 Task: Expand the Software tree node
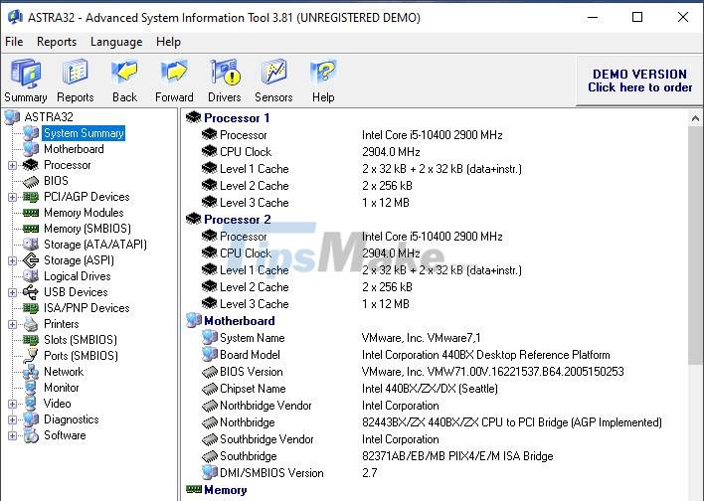coord(12,435)
